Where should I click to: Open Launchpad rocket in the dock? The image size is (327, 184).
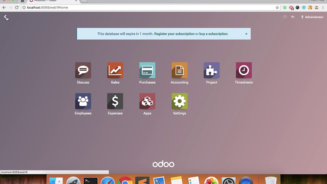tap(73, 180)
